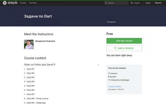Click the language translate icon
Viewport: 166px width, 104px height.
132,3
